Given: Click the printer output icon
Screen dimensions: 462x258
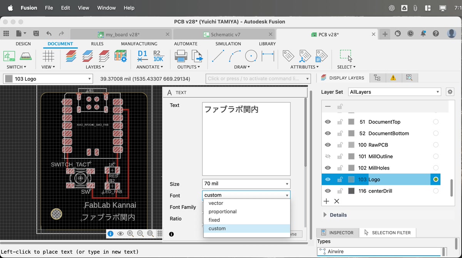Looking at the screenshot, I should [x=181, y=56].
